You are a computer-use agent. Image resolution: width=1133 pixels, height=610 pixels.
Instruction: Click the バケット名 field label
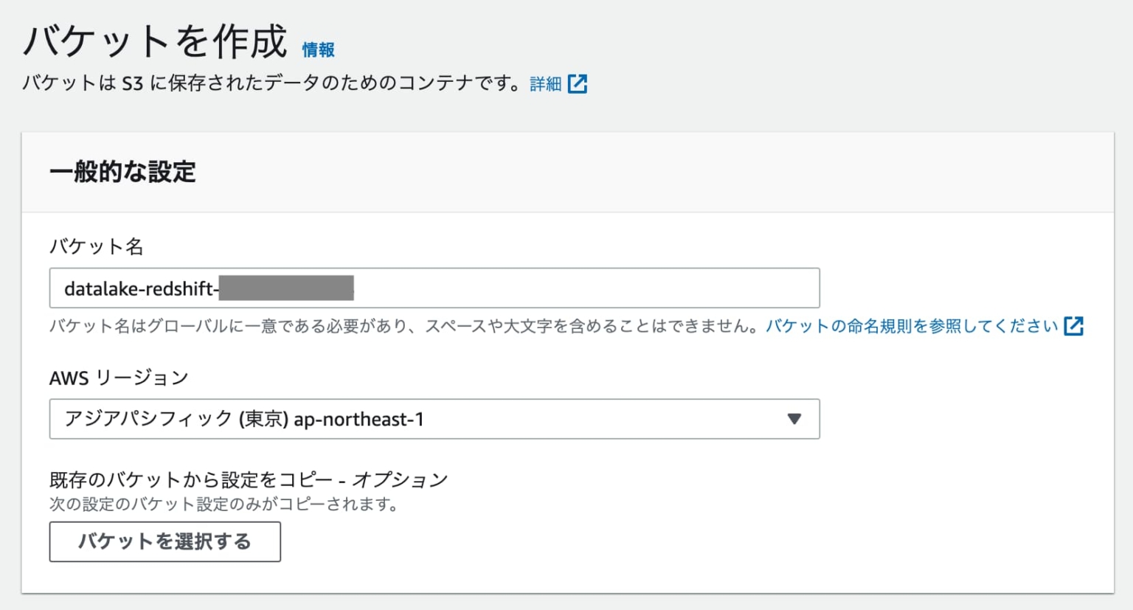(x=96, y=246)
